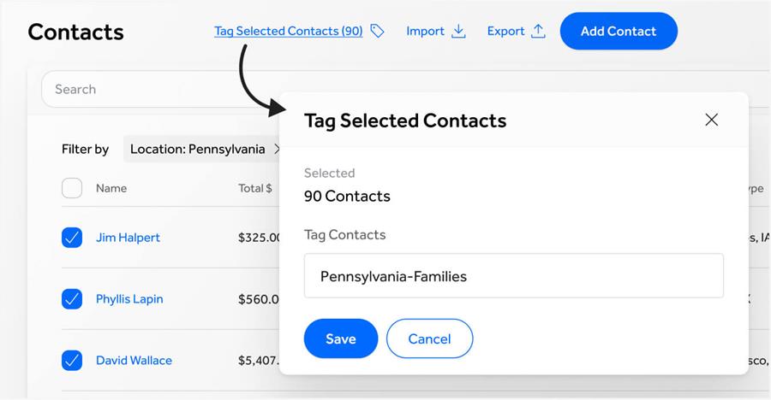The height and width of the screenshot is (400, 771).
Task: Save the Pennsylvania-Families tag
Action: point(341,338)
